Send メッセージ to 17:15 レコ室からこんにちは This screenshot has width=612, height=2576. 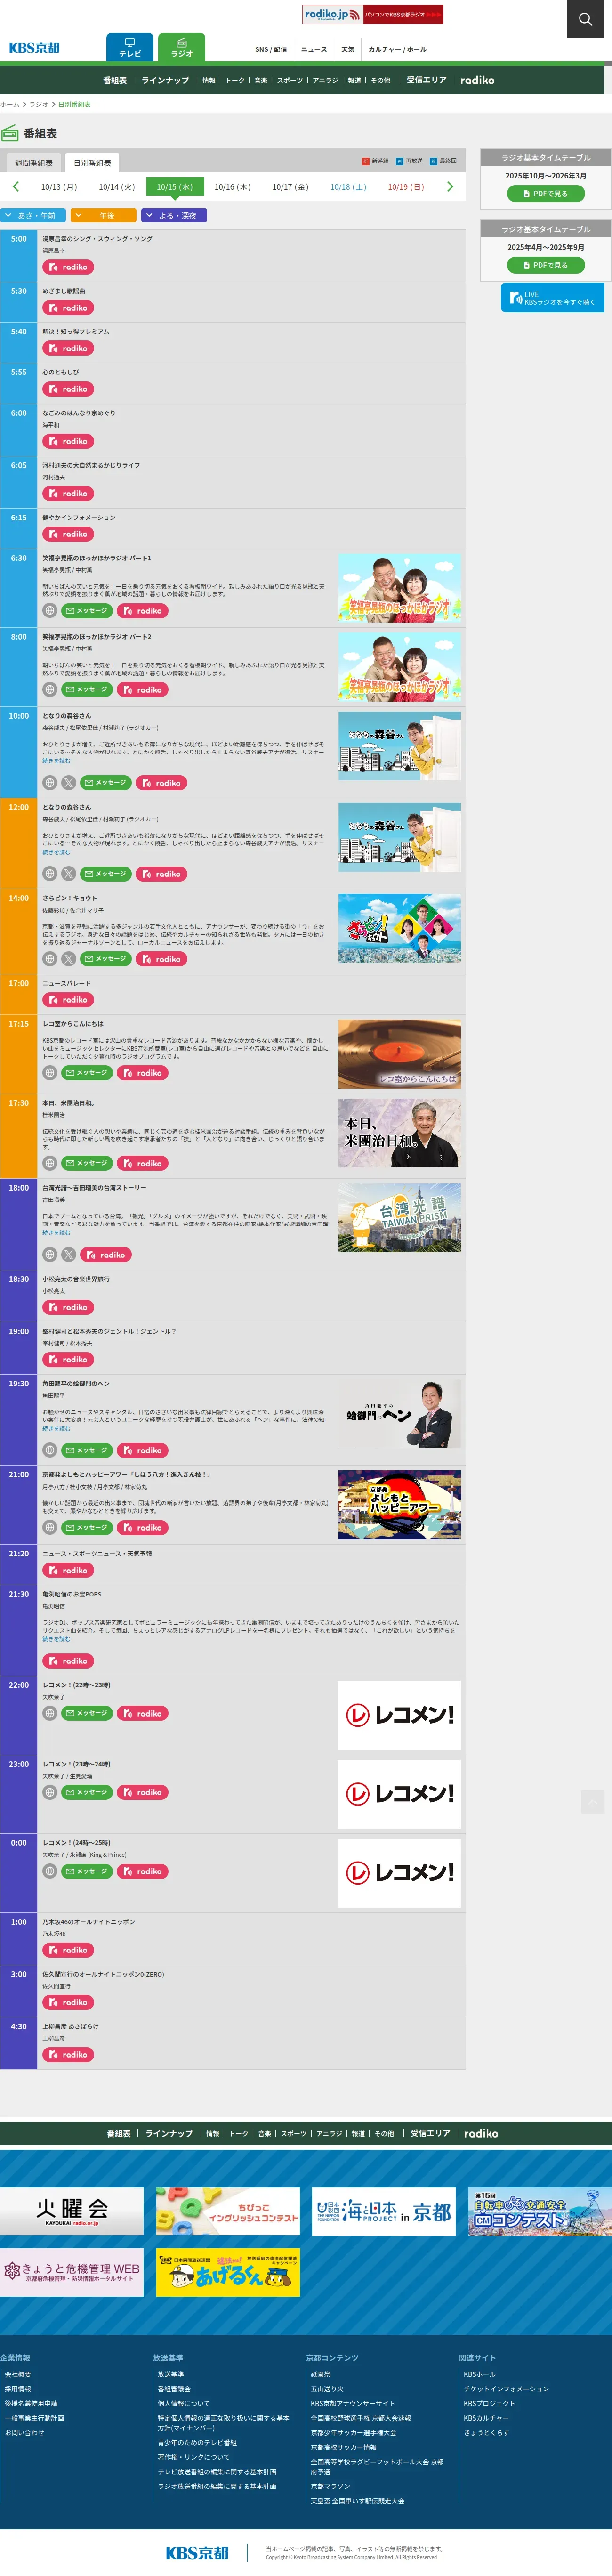(87, 1072)
